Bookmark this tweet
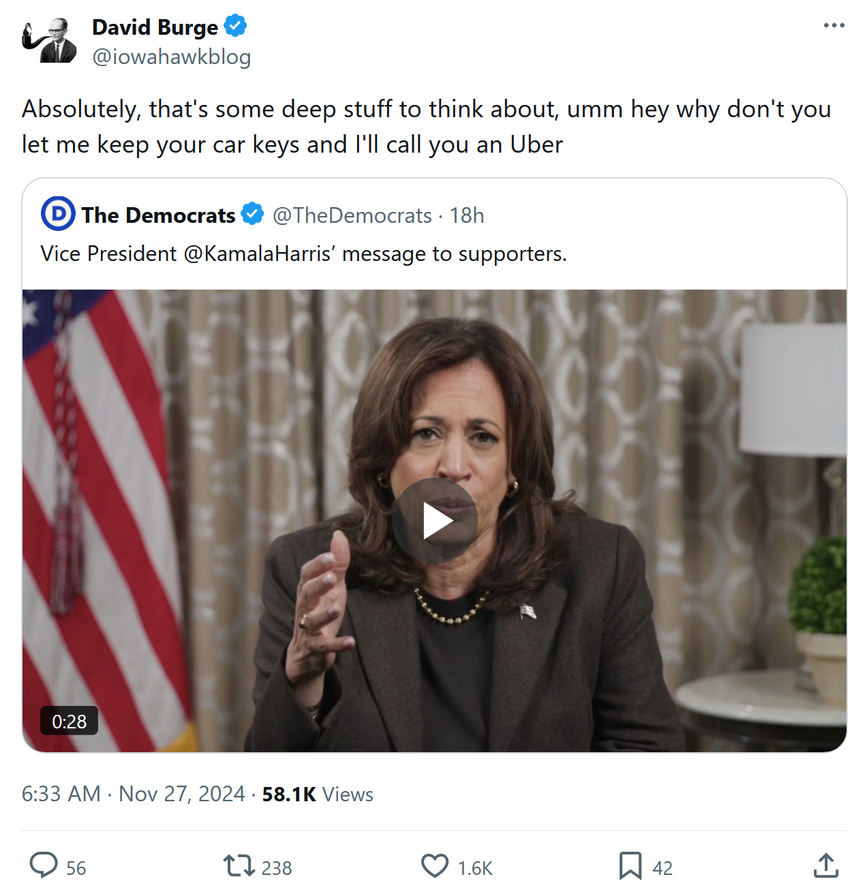867x896 pixels. click(630, 866)
